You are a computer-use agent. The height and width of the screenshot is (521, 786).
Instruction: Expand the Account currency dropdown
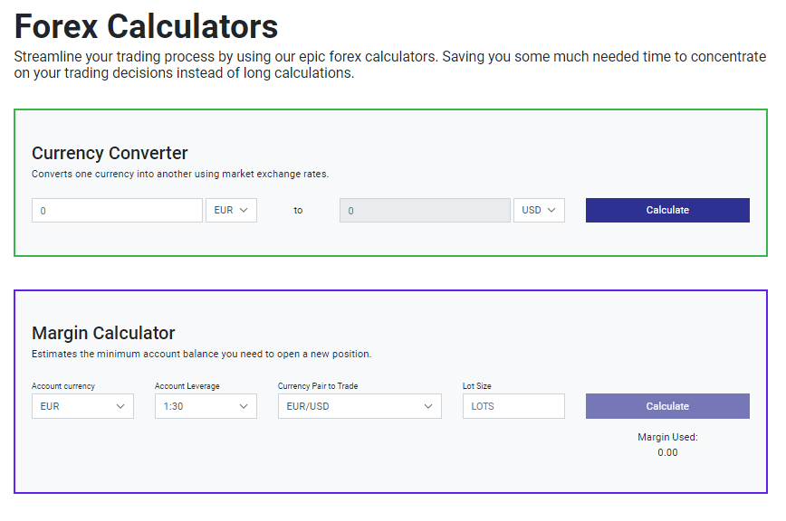point(82,406)
